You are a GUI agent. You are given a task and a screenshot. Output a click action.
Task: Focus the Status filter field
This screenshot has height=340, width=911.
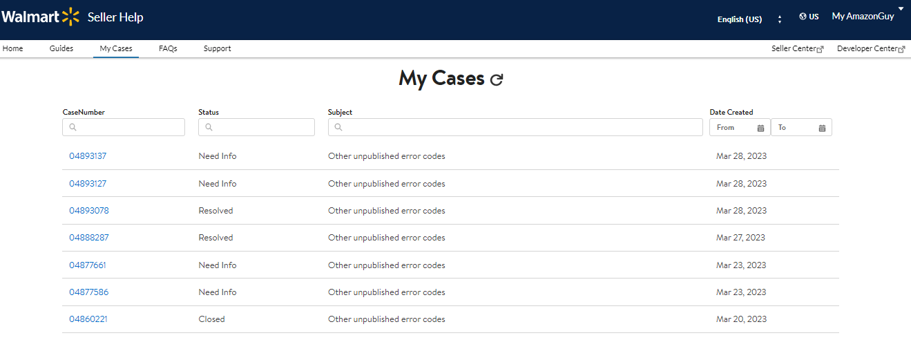[256, 127]
